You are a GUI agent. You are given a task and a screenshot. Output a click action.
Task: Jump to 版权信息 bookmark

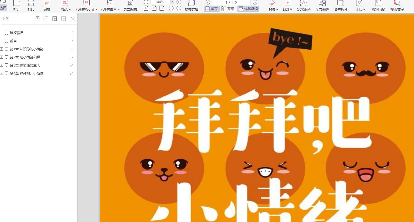(17, 33)
